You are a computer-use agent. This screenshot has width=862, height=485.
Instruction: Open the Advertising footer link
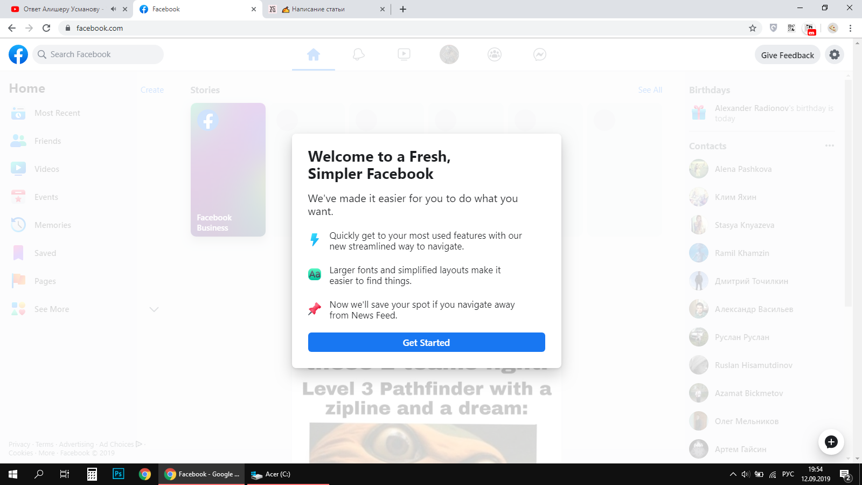tap(77, 445)
